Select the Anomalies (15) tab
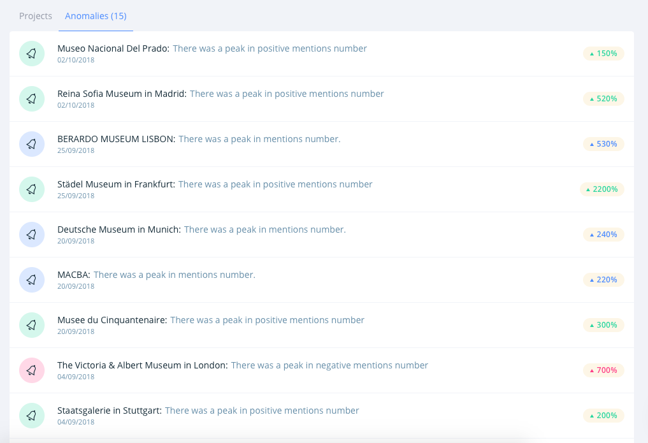This screenshot has height=443, width=648. coord(96,16)
